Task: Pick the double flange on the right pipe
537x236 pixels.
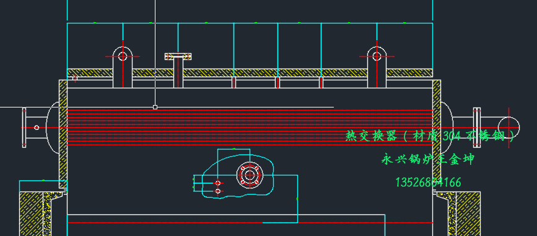Action: 477,127
